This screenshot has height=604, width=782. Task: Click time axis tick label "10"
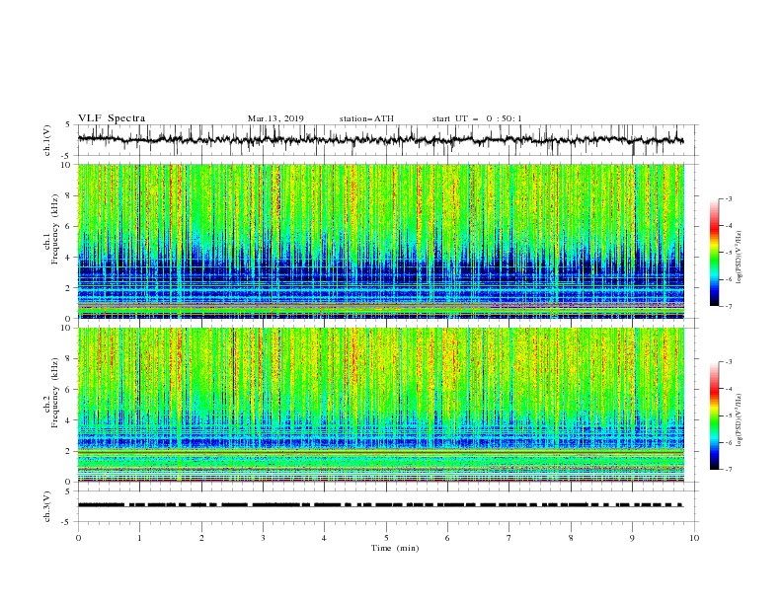694,538
